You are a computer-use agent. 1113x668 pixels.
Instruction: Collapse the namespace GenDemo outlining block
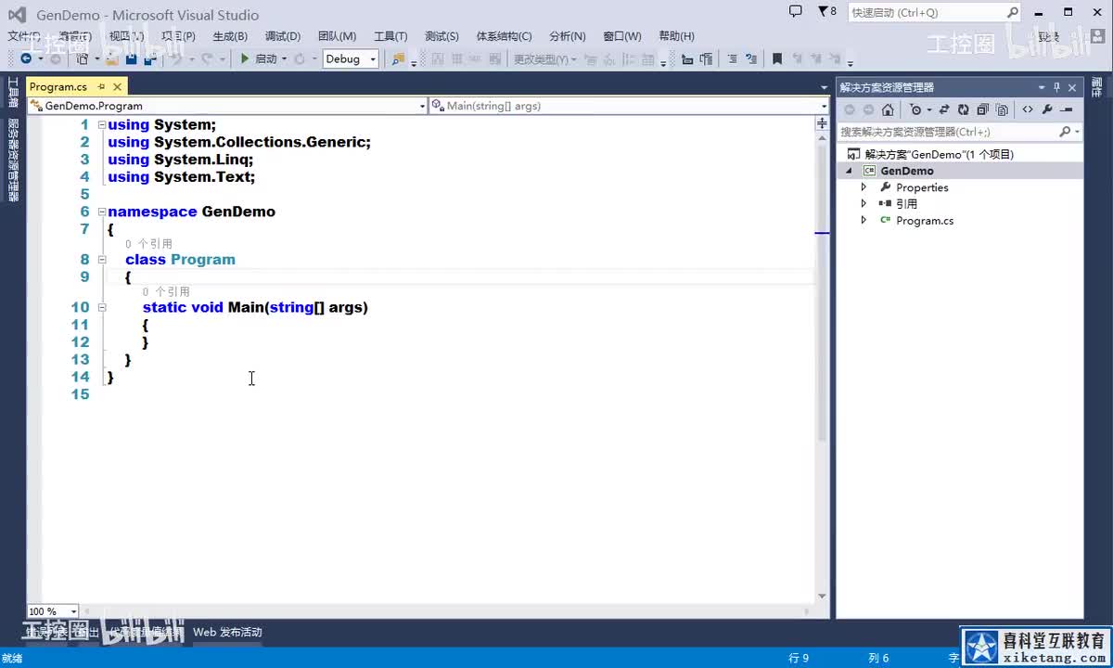(x=102, y=212)
